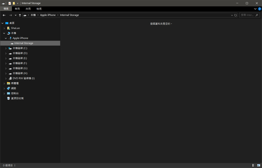The height and width of the screenshot is (168, 262).
Task: Open the quick access toolbar customize dropdown
Action: 17,3
